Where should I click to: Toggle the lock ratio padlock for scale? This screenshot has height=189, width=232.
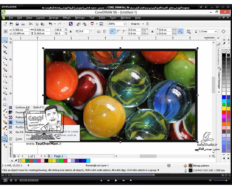click(x=71, y=31)
